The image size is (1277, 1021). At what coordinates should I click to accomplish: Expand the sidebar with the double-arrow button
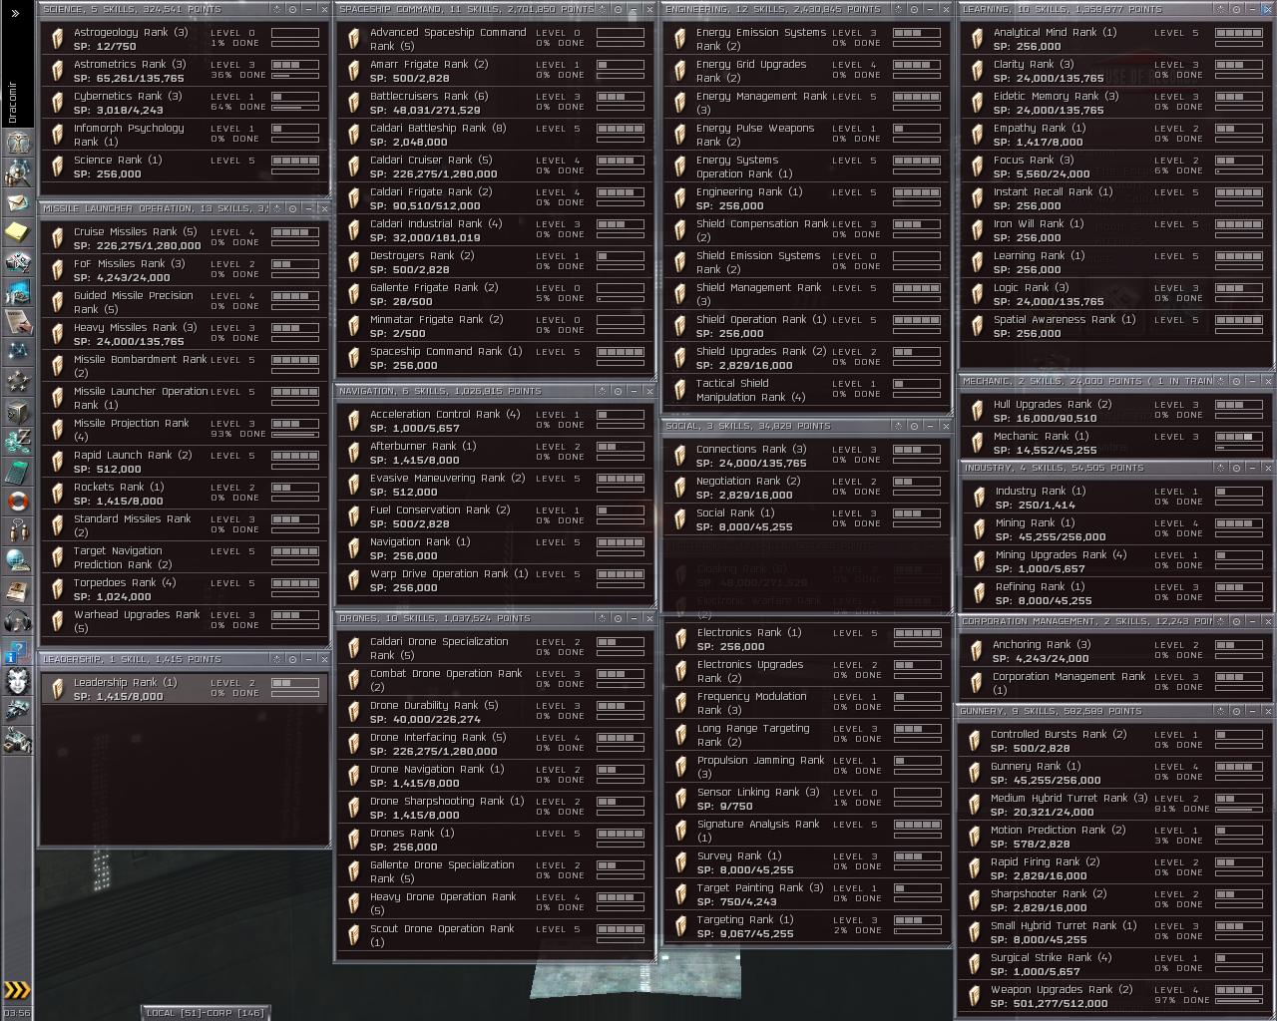coord(15,13)
